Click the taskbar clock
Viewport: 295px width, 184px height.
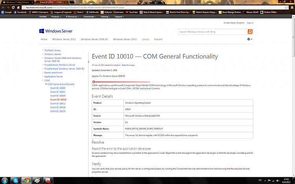[286, 180]
